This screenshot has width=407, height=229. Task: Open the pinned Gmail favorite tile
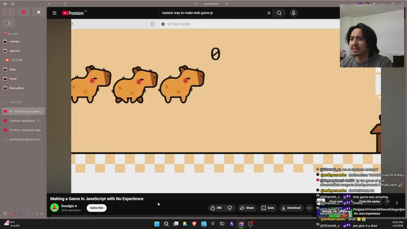8,12
